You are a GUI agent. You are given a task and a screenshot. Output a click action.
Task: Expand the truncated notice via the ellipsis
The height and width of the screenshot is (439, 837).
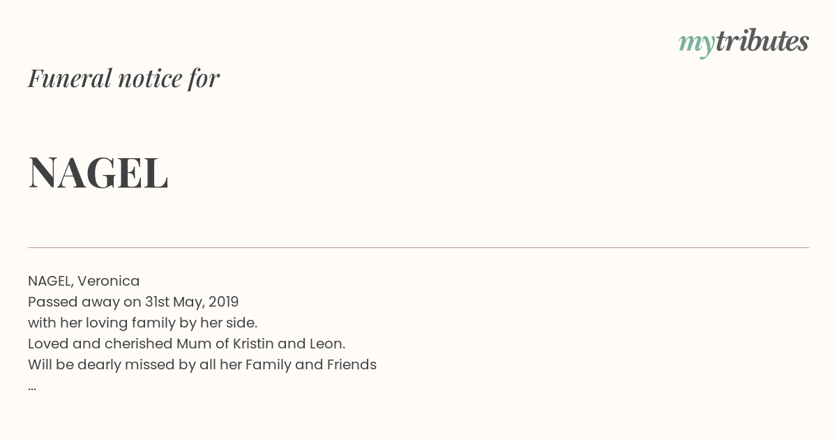(x=32, y=387)
